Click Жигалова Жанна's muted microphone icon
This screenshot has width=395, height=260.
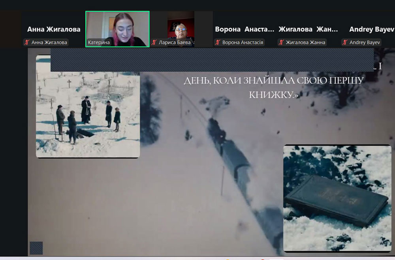coord(281,42)
